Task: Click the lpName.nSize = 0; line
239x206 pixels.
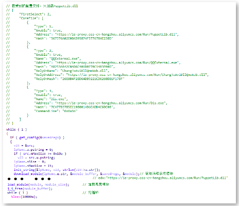Action: 29,162
